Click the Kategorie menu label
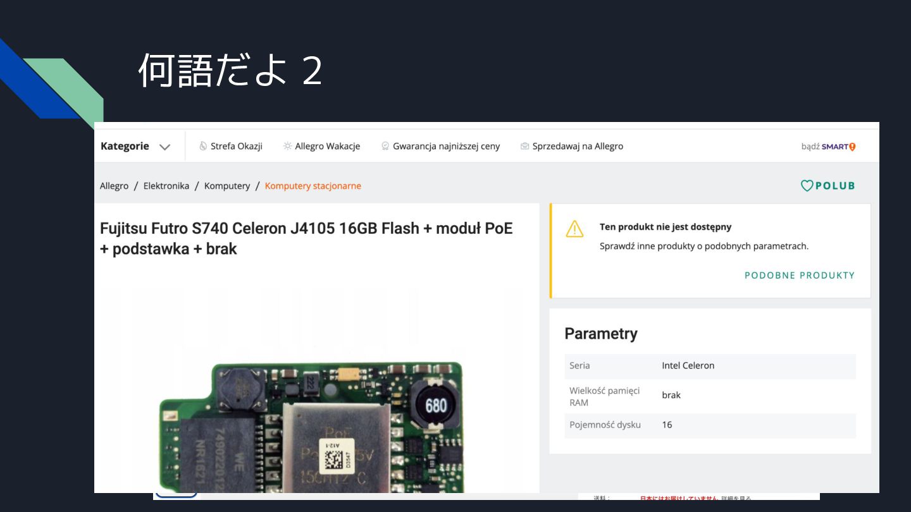911x512 pixels. (x=125, y=146)
